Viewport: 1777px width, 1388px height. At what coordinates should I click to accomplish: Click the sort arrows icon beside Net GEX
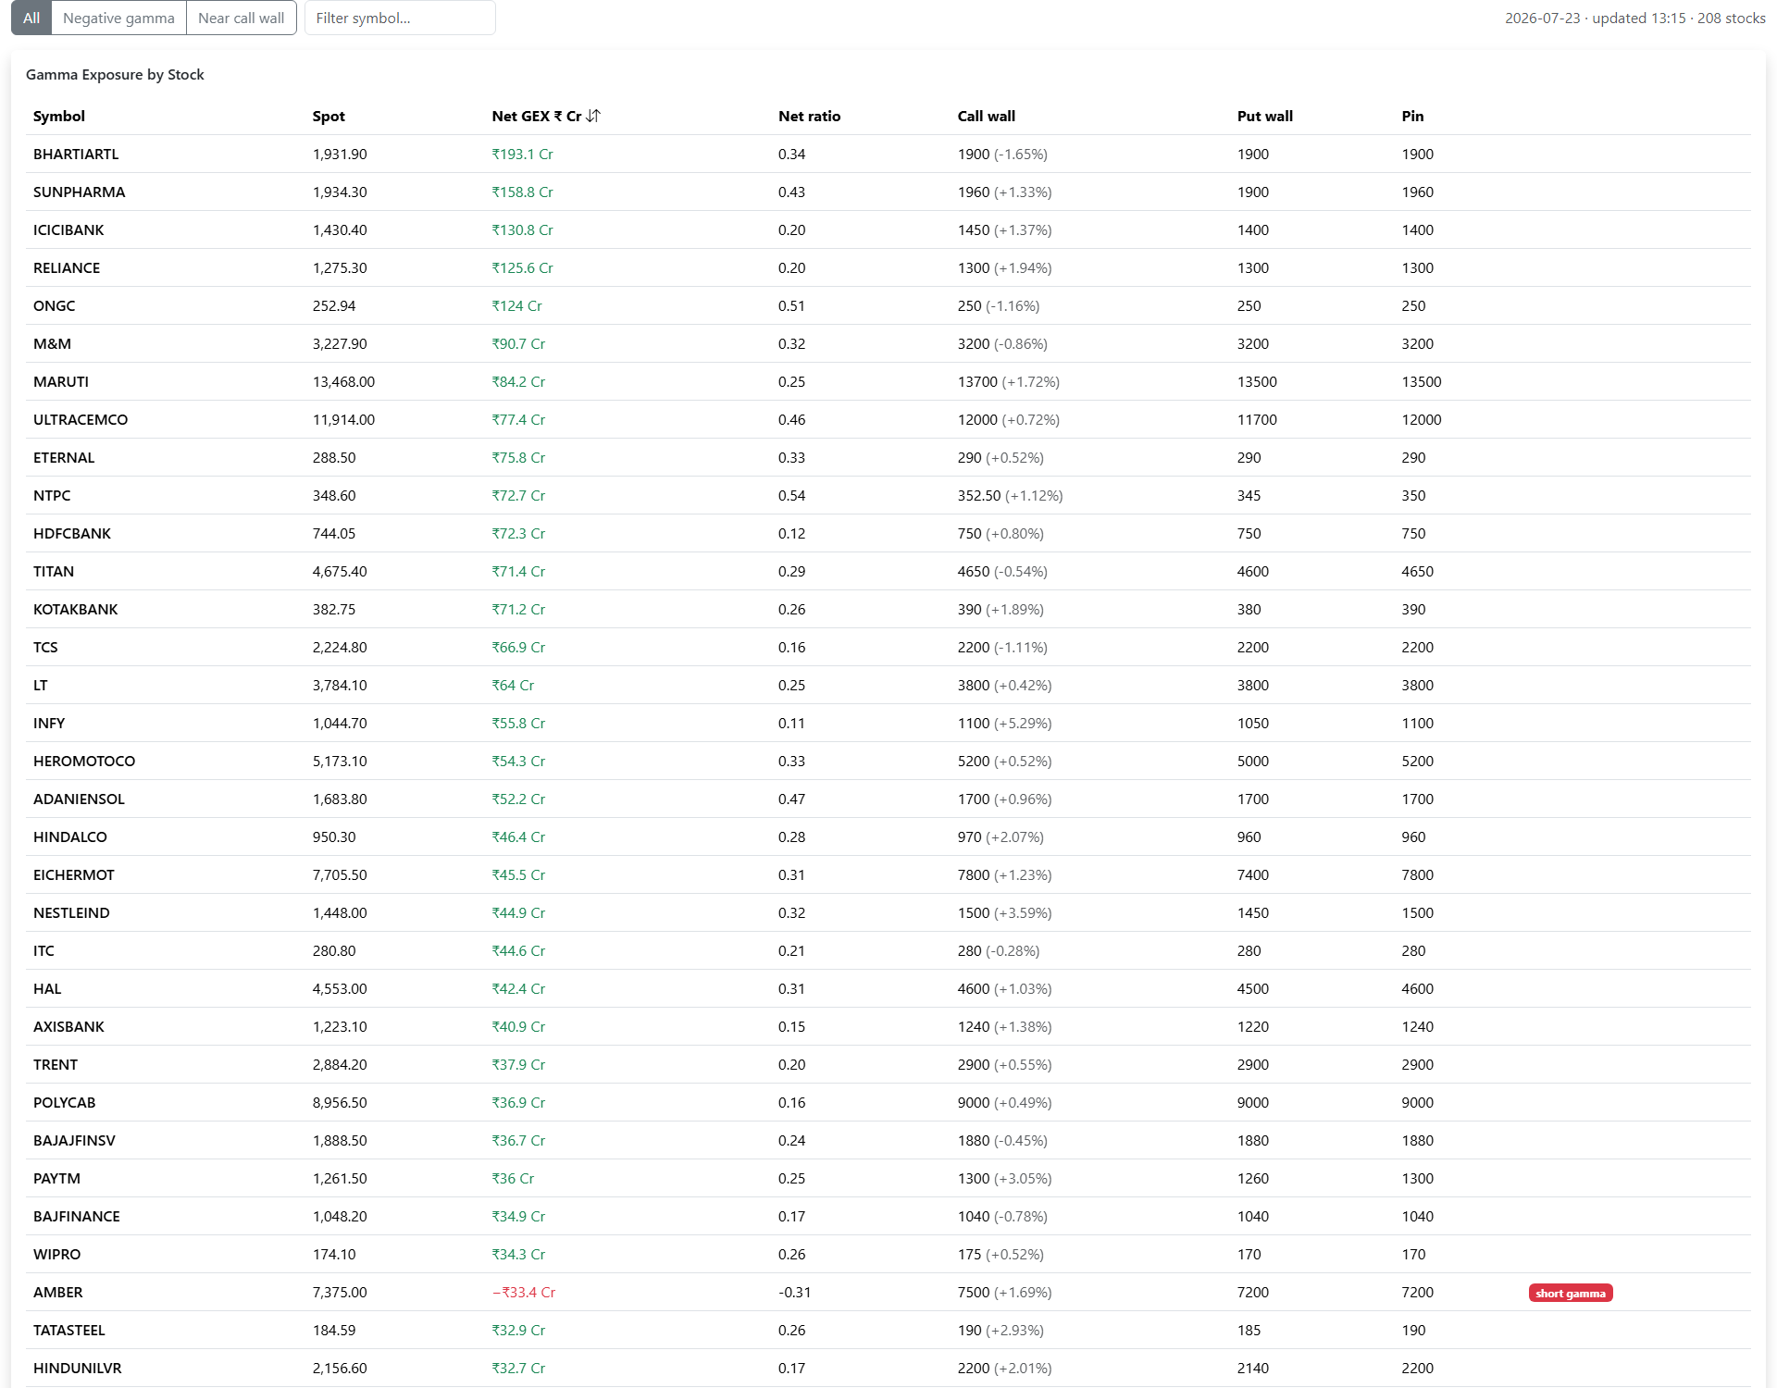[x=593, y=116]
